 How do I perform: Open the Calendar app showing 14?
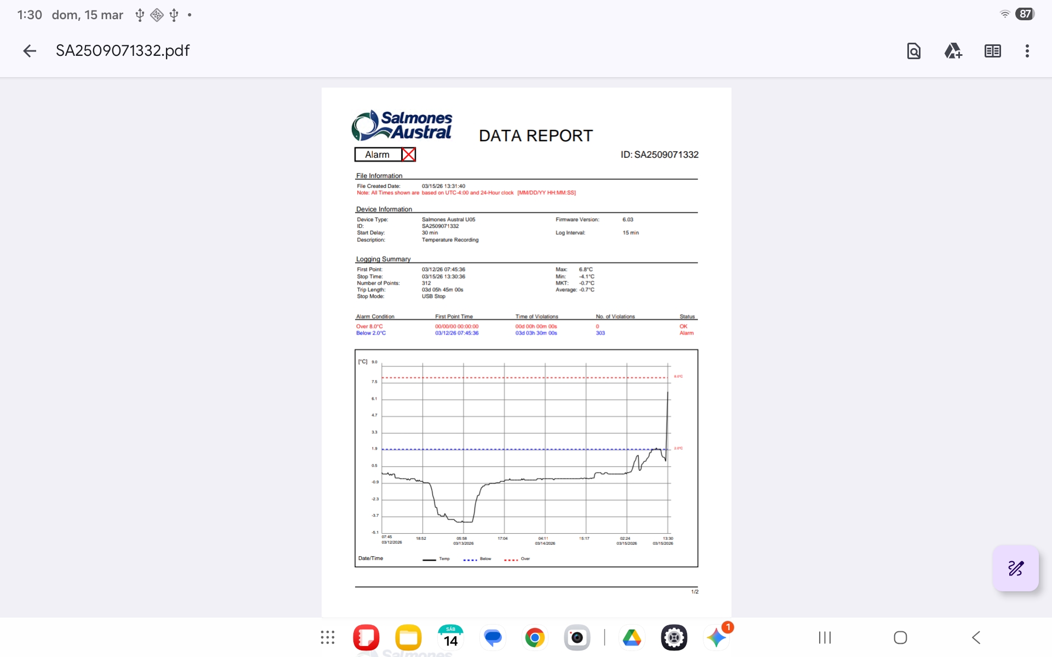450,637
